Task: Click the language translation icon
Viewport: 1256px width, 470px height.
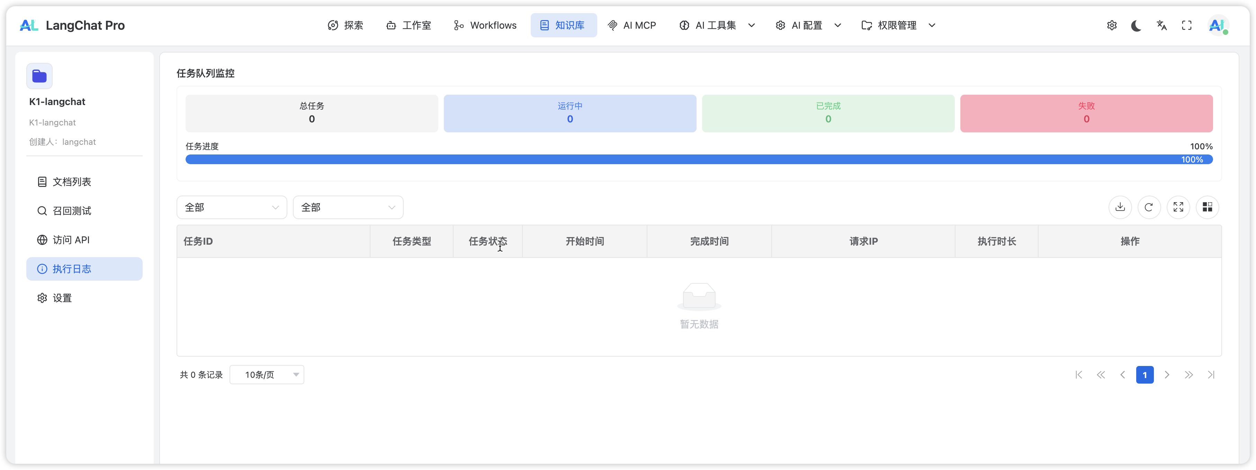Action: 1161,25
